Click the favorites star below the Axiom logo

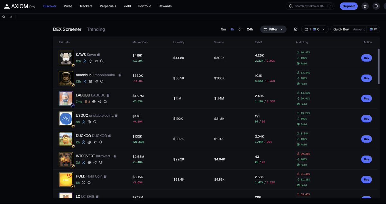point(4,17)
